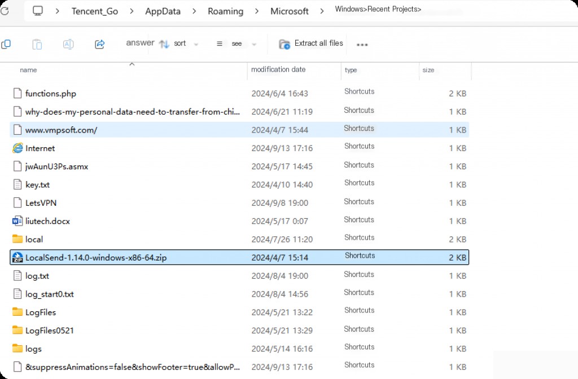
Task: Select LocalSend-1.14.0-windows-x86-64.zip name
Action: [96, 257]
